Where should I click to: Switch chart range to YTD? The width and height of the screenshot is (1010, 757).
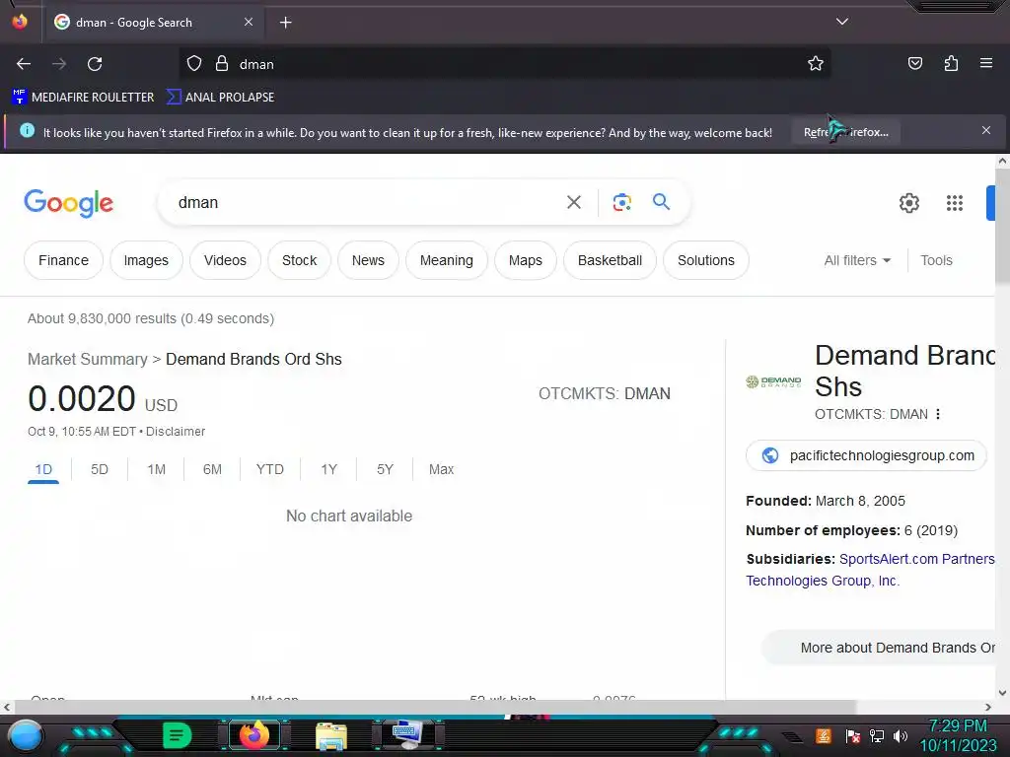pos(270,469)
